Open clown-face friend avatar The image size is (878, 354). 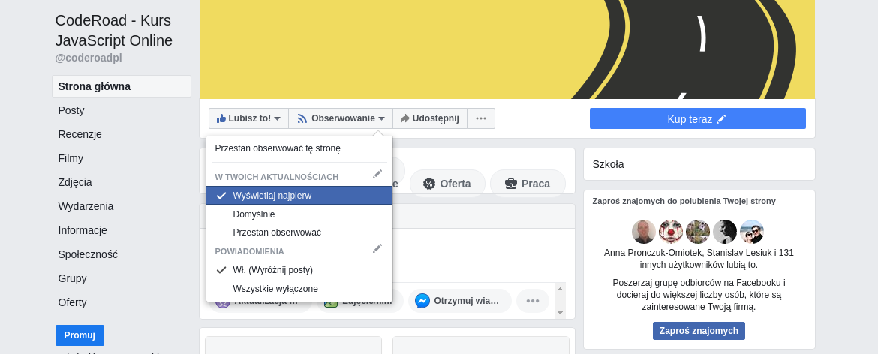click(x=671, y=232)
